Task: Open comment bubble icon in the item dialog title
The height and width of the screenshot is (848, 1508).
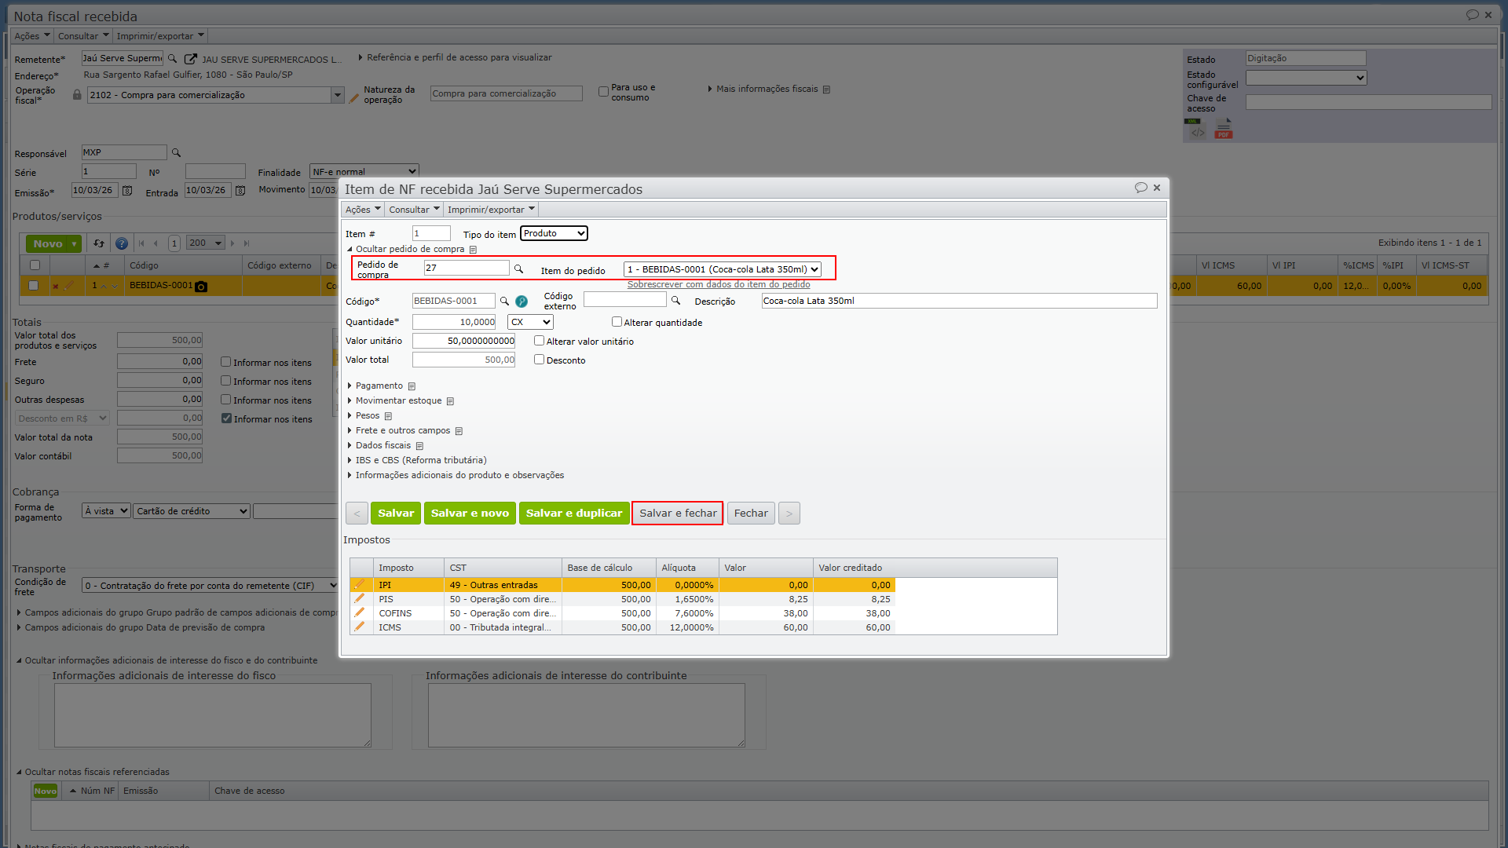Action: coord(1140,188)
